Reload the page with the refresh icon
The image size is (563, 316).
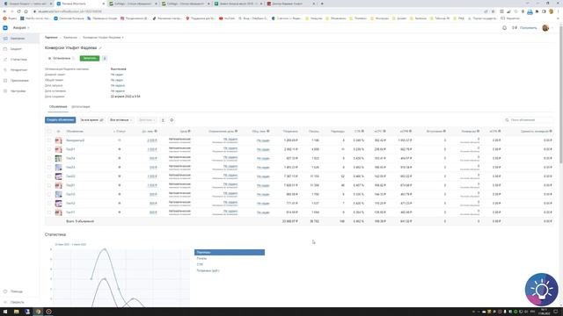tap(18, 11)
